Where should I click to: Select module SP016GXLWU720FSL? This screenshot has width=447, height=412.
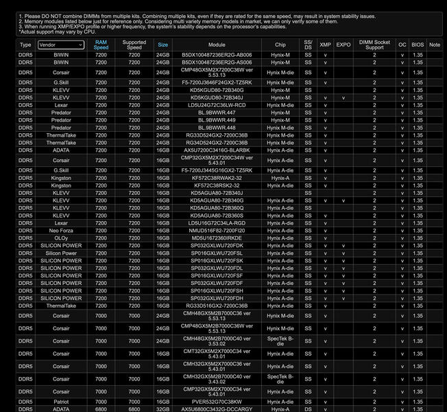pos(217,253)
